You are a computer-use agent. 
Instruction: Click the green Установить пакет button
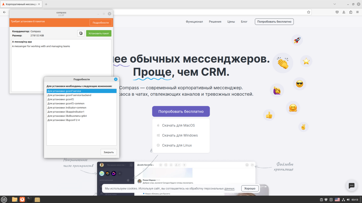99,33
